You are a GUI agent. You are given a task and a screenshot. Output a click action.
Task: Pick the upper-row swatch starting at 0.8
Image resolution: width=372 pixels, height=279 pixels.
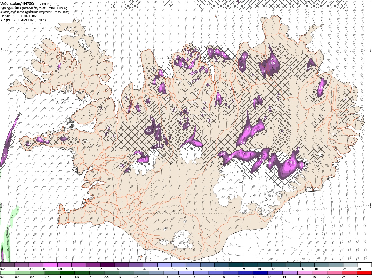65,265
